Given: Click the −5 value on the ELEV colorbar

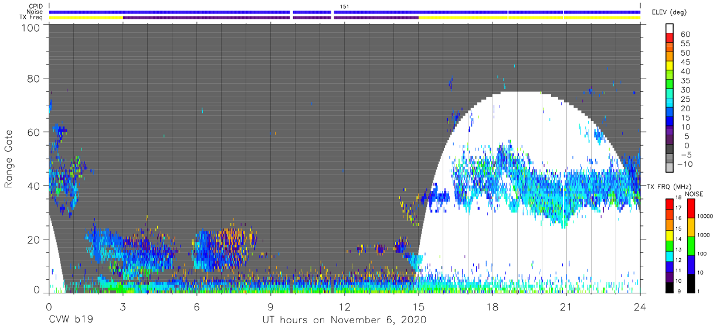Looking at the screenshot, I should (685, 155).
